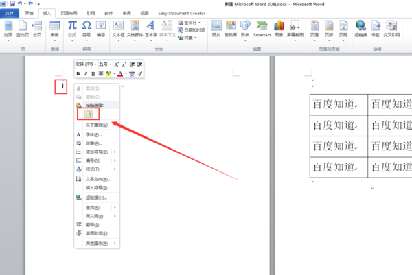
Task: Switch to the 引用 References tab
Action: (x=91, y=14)
